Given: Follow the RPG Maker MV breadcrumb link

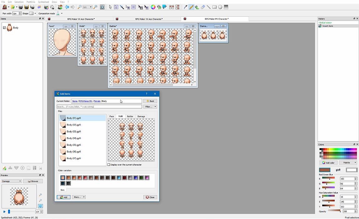Looking at the screenshot, I should click(85, 101).
